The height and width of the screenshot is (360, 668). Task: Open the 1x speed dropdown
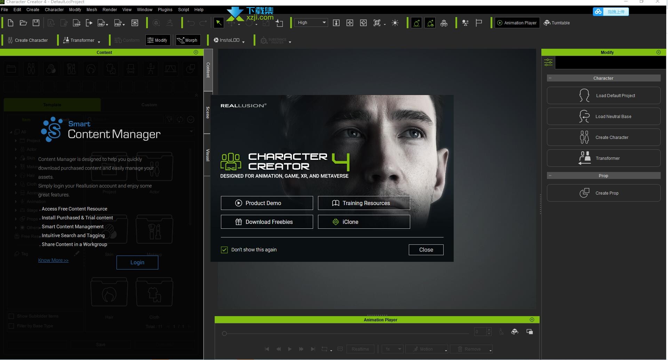coord(392,349)
